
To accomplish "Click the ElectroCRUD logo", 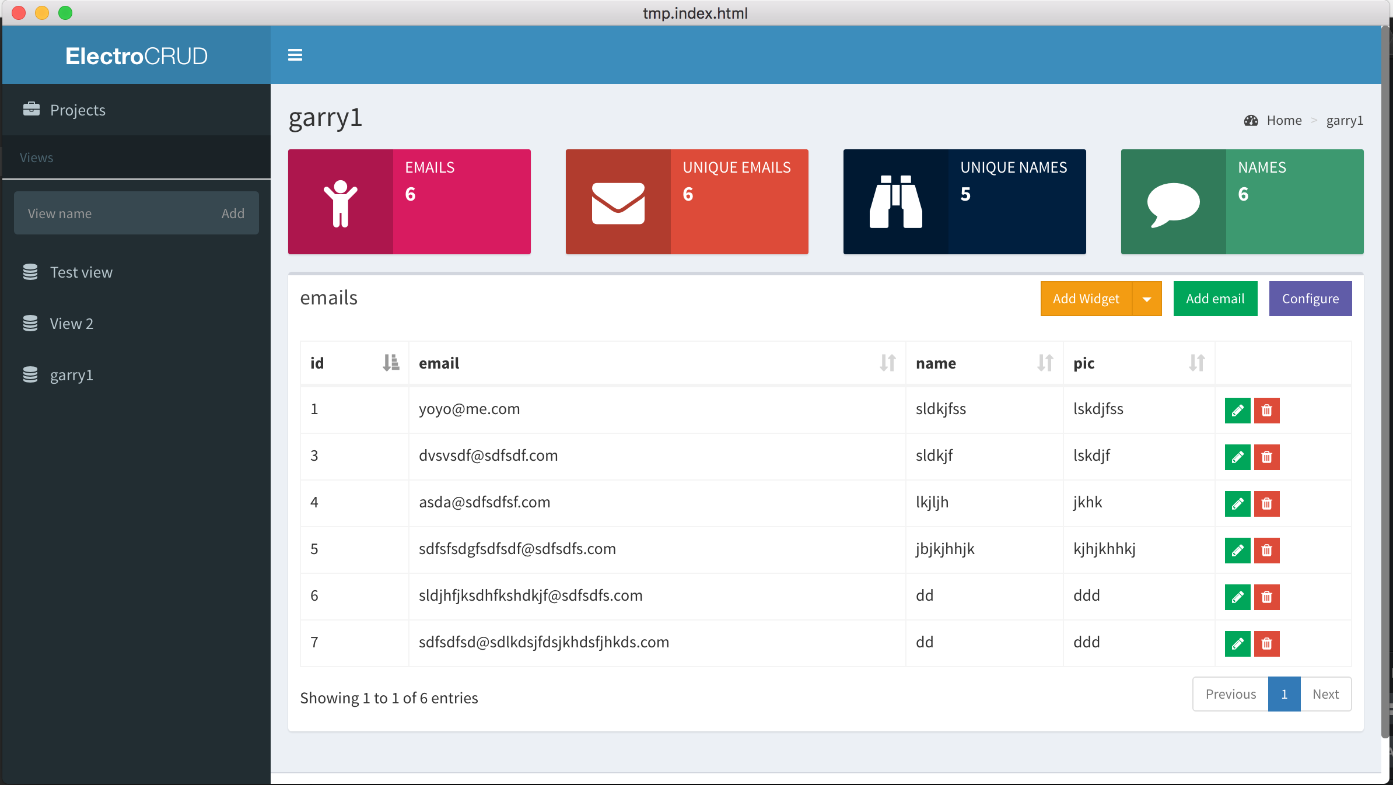I will [136, 56].
